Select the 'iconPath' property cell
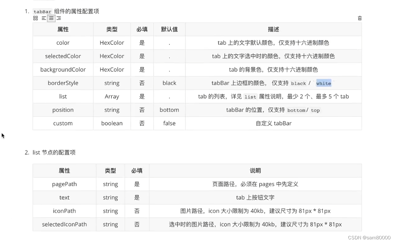Viewport: 396px width, 243px height. click(64, 211)
